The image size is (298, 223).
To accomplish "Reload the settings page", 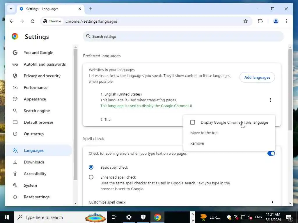I will pos(33,21).
